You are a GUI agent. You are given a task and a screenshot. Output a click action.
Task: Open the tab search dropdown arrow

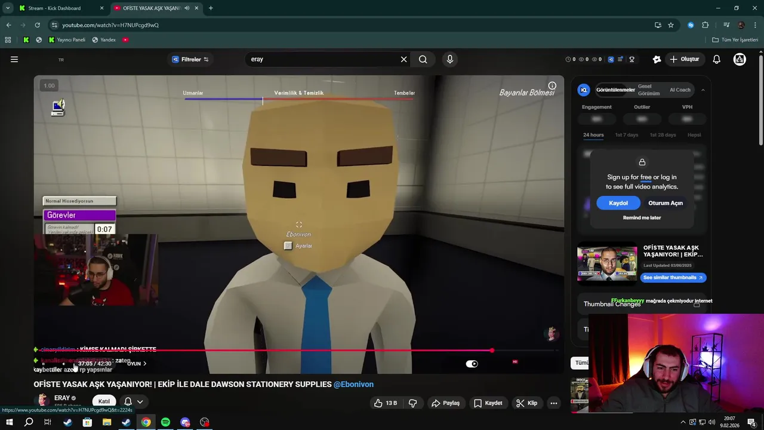(8, 8)
